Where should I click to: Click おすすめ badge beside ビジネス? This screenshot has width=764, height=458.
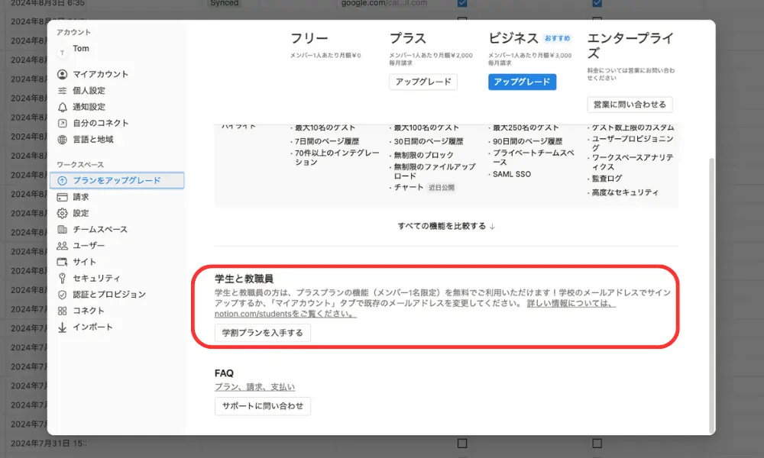click(x=558, y=38)
